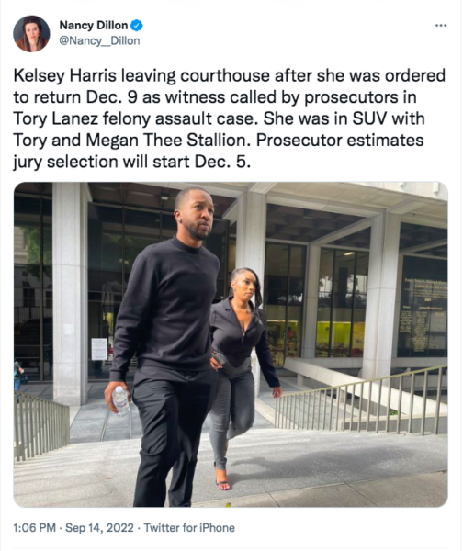Open the @Nancy__Dillon handle link
This screenshot has height=551, width=463.
tap(99, 40)
